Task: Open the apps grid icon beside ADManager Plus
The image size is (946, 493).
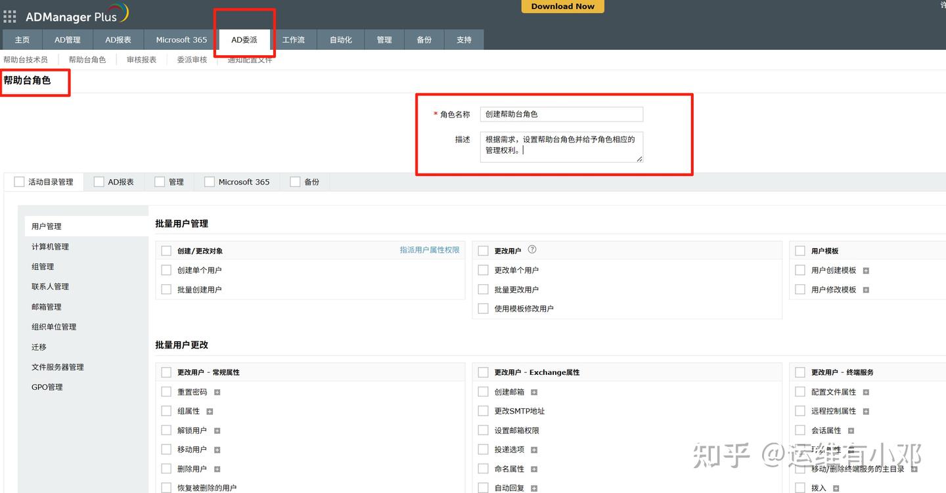Action: (x=9, y=16)
